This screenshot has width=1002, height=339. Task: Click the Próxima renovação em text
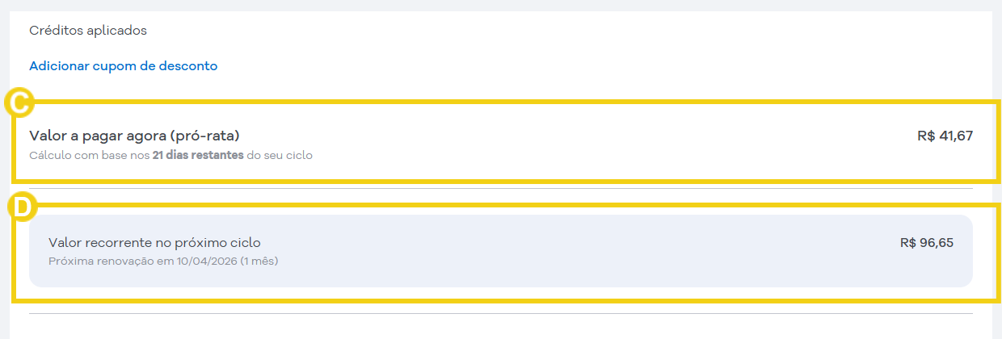click(x=110, y=261)
